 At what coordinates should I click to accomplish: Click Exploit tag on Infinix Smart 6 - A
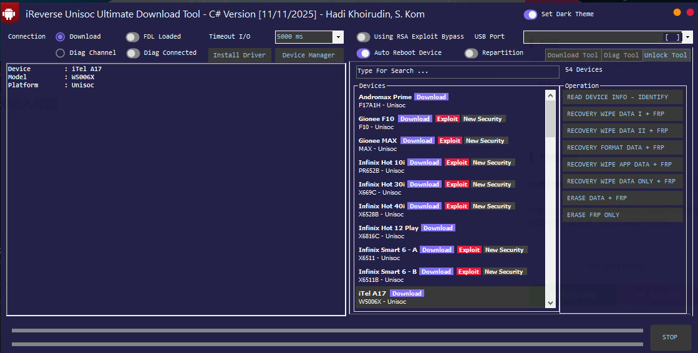469,249
